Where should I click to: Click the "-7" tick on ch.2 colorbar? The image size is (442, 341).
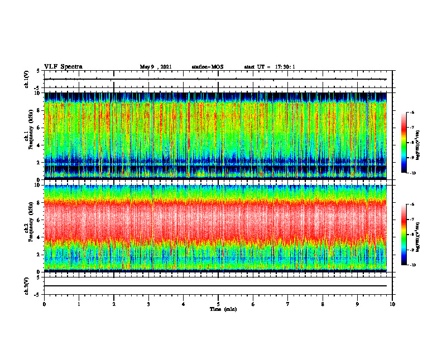(x=412, y=220)
